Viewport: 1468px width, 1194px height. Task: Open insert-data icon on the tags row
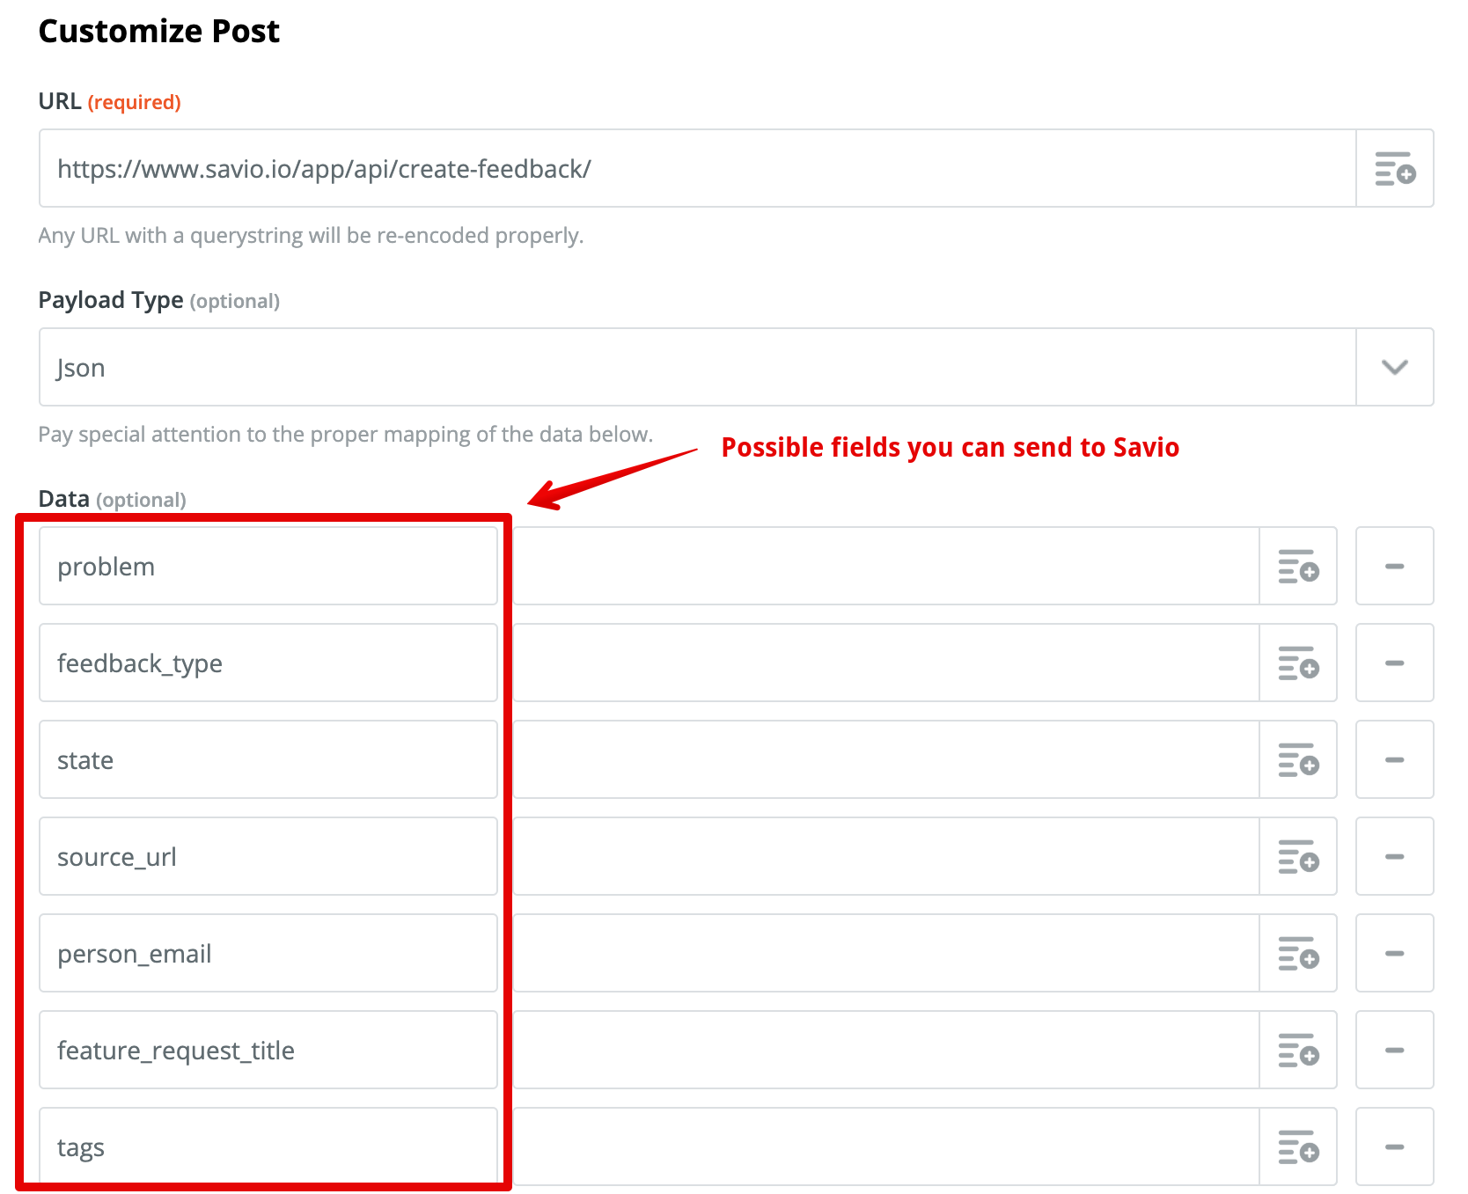click(1298, 1146)
